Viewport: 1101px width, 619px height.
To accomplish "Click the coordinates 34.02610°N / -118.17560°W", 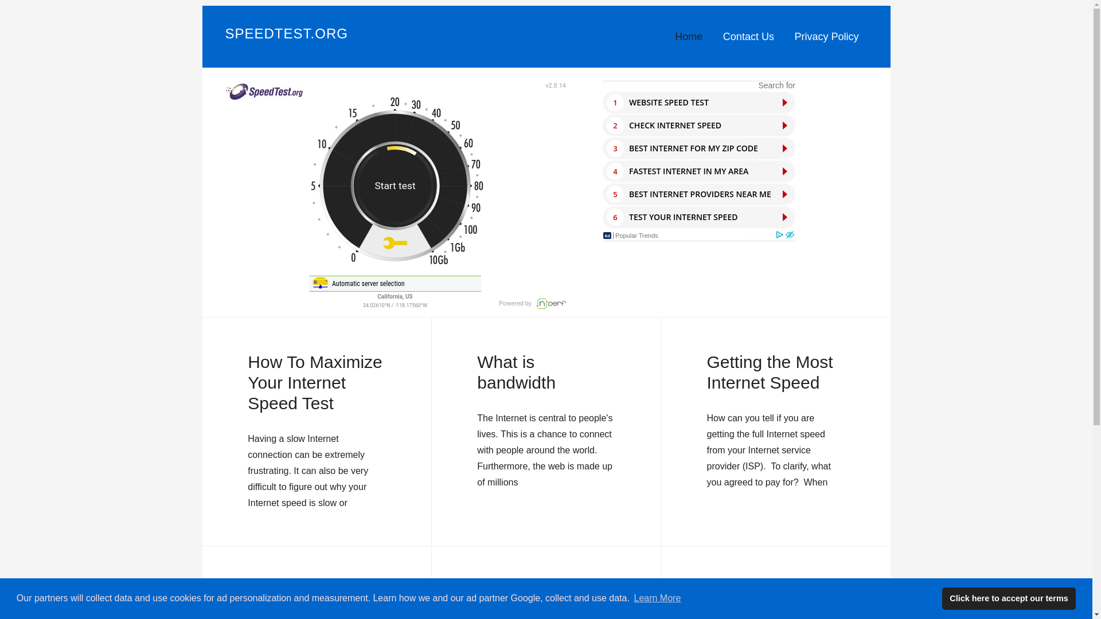I will (395, 305).
